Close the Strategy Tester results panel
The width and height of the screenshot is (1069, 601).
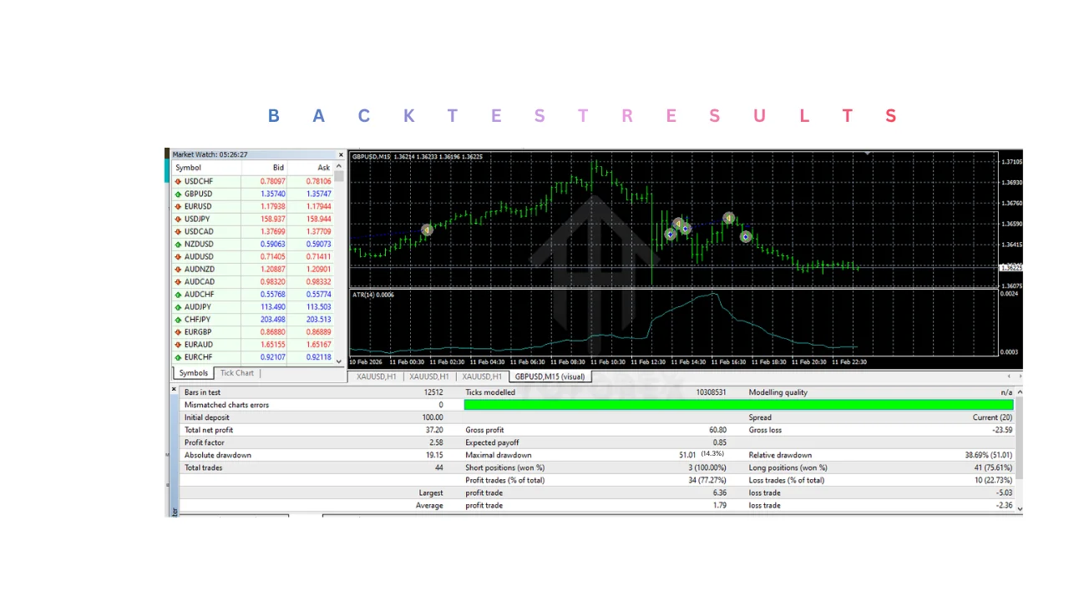coord(175,389)
